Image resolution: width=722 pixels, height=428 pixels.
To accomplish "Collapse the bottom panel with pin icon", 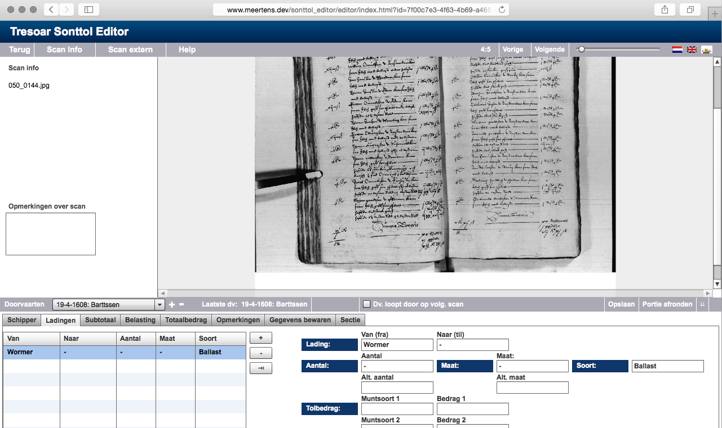I will (x=702, y=304).
